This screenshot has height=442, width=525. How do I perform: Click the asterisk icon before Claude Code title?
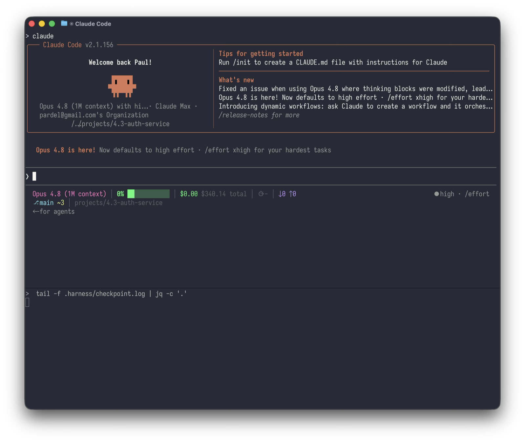tap(71, 24)
